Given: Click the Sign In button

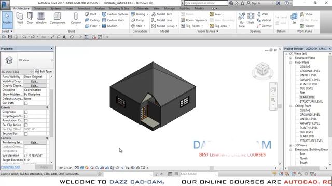Looking at the screenshot, I should pos(254,3).
